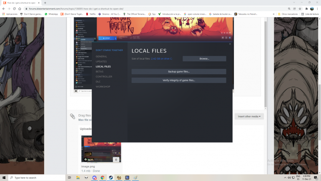Open a new browser tab
Screen dimensions: 321x181
[45, 3]
